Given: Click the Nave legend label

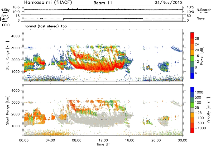Looking at the screenshot, I should click(201, 18).
